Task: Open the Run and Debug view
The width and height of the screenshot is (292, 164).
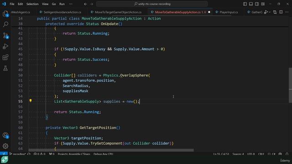Action: pos(5,46)
